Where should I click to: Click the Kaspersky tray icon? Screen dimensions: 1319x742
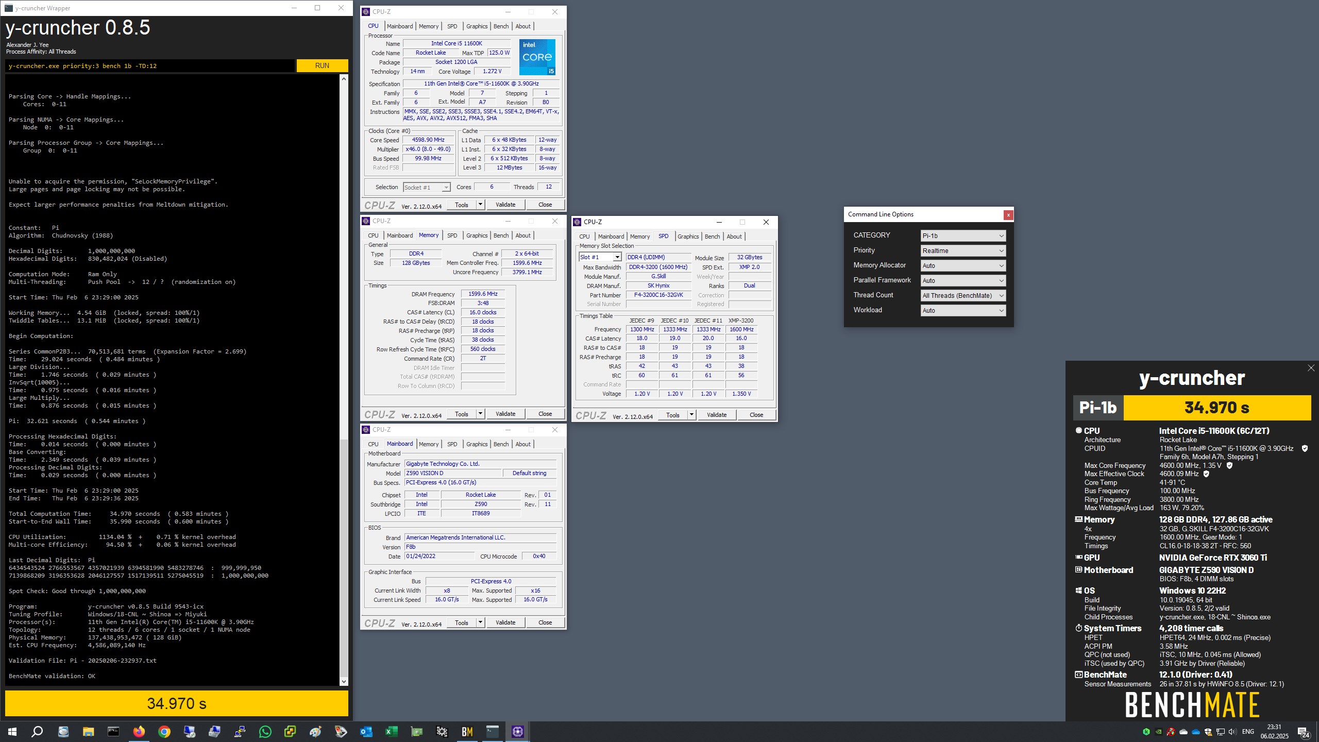tap(1146, 732)
